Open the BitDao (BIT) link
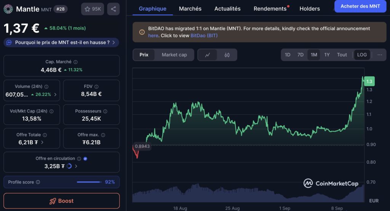 coord(204,35)
